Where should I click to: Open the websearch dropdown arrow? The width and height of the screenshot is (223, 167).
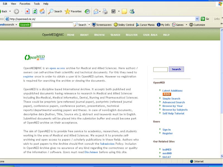(16, 25)
